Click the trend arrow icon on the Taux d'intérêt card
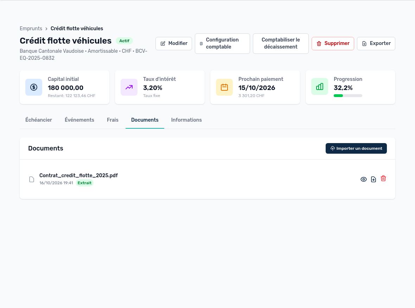Screen dimensions: 415x308 point(129,87)
